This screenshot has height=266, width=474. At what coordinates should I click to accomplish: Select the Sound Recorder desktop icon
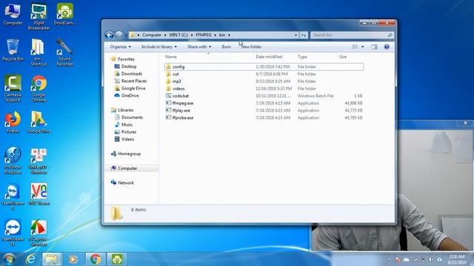coord(64,52)
